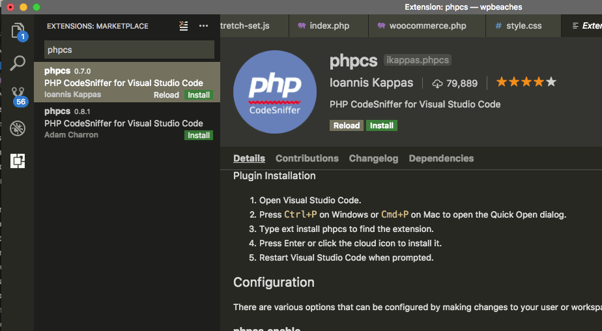
Task: Click the 79,889 install count
Action: click(455, 83)
